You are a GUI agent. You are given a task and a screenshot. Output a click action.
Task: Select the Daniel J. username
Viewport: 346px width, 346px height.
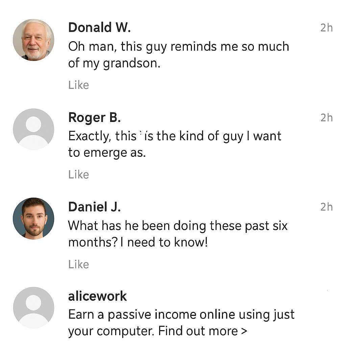pos(94,207)
